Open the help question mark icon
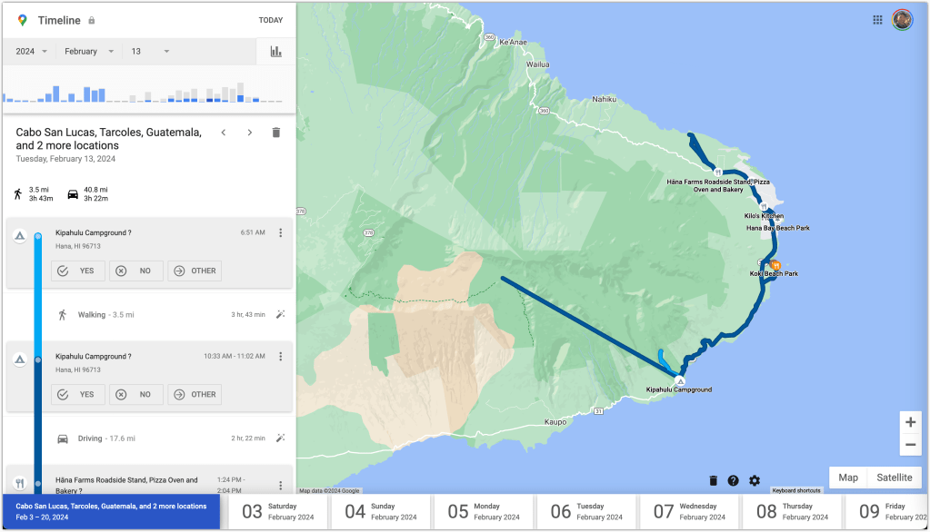 pos(734,480)
